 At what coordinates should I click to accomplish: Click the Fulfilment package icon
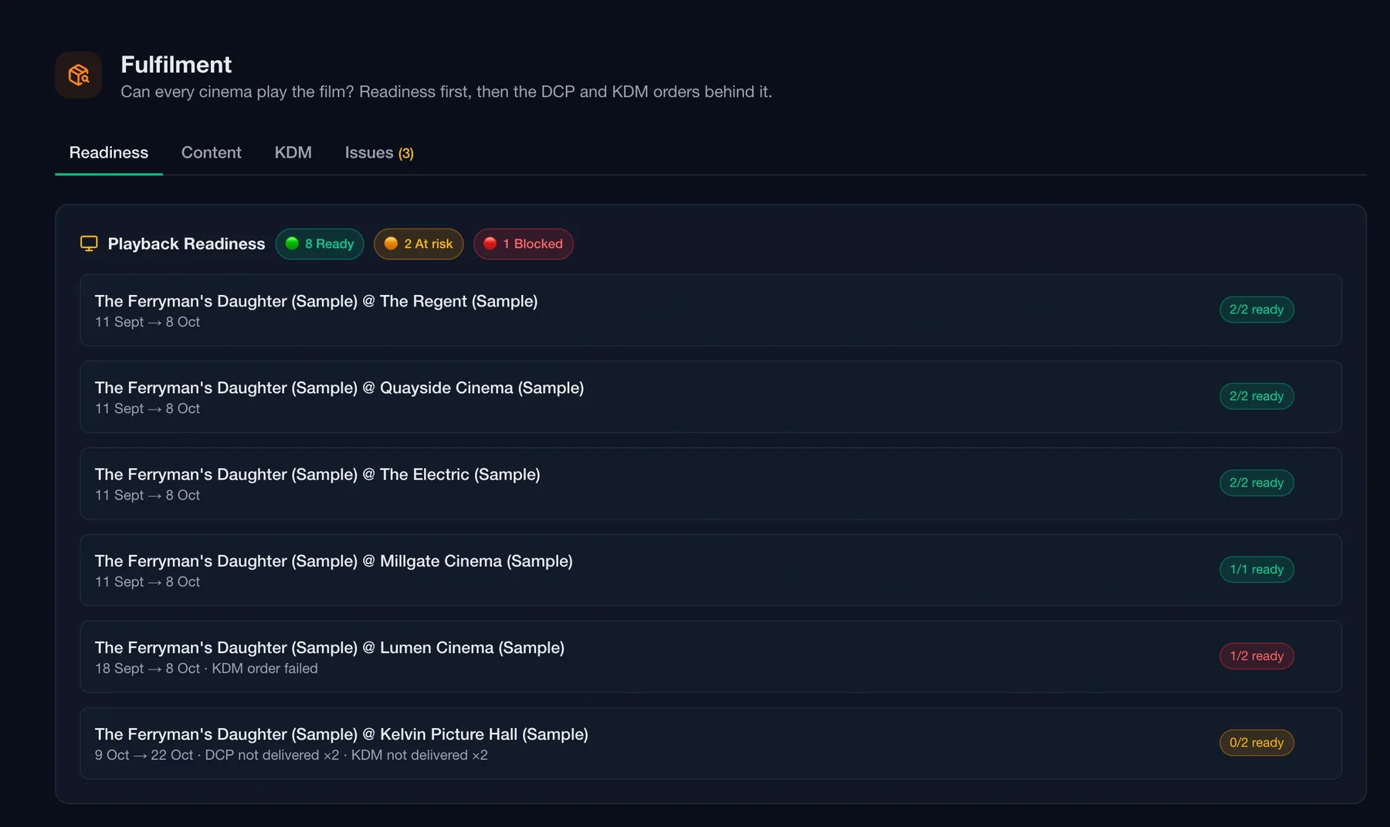tap(79, 75)
